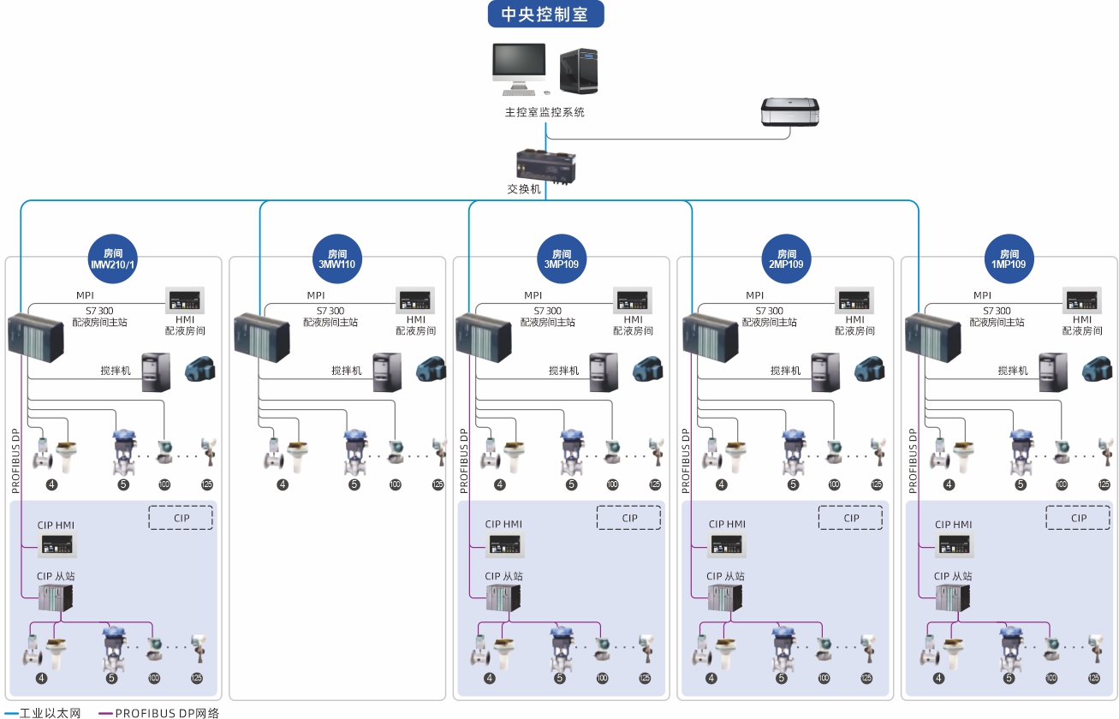
Task: Click the 搅拌机 mixer cabinet in room 3MP109
Action: [x=603, y=372]
